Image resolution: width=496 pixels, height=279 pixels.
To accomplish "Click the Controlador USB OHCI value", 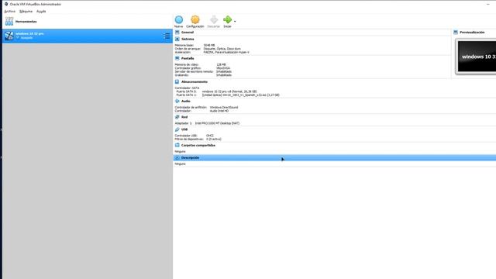I will (x=210, y=136).
